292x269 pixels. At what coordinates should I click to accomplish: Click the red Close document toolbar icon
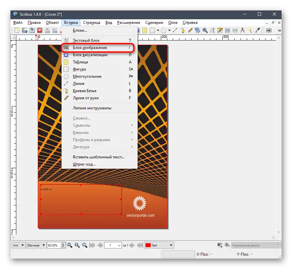[40, 30]
